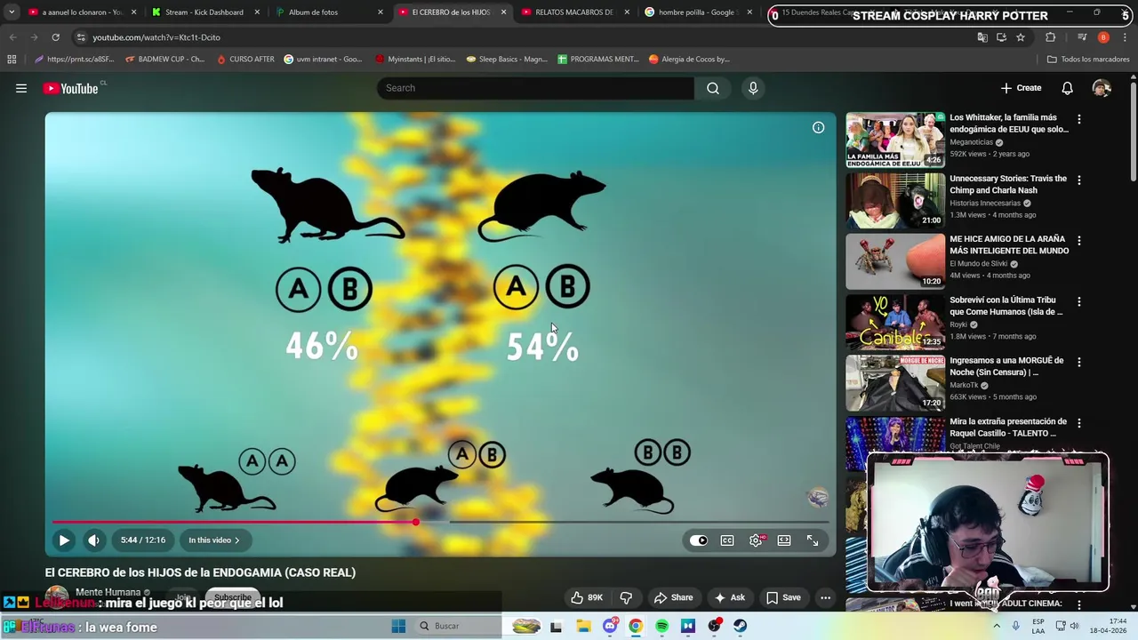The height and width of the screenshot is (640, 1138).
Task: Open options for Última Tribu video
Action: tap(1079, 301)
